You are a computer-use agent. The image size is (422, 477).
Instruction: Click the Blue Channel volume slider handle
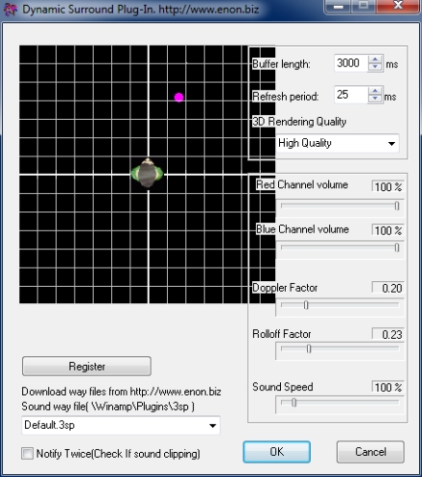pos(397,248)
